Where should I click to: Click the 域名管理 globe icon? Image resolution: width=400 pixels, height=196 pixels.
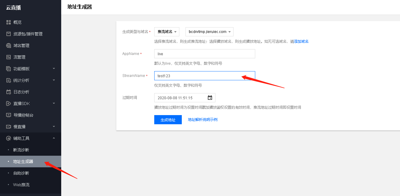[x=9, y=45]
